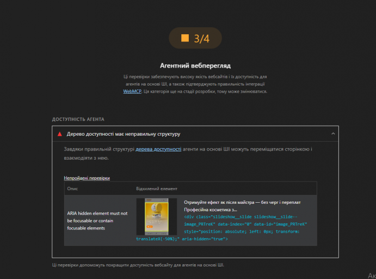Image resolution: width=376 pixels, height=279 pixels.
Task: Click the 'Агентний вебперегляд' heading
Action: [x=195, y=65]
